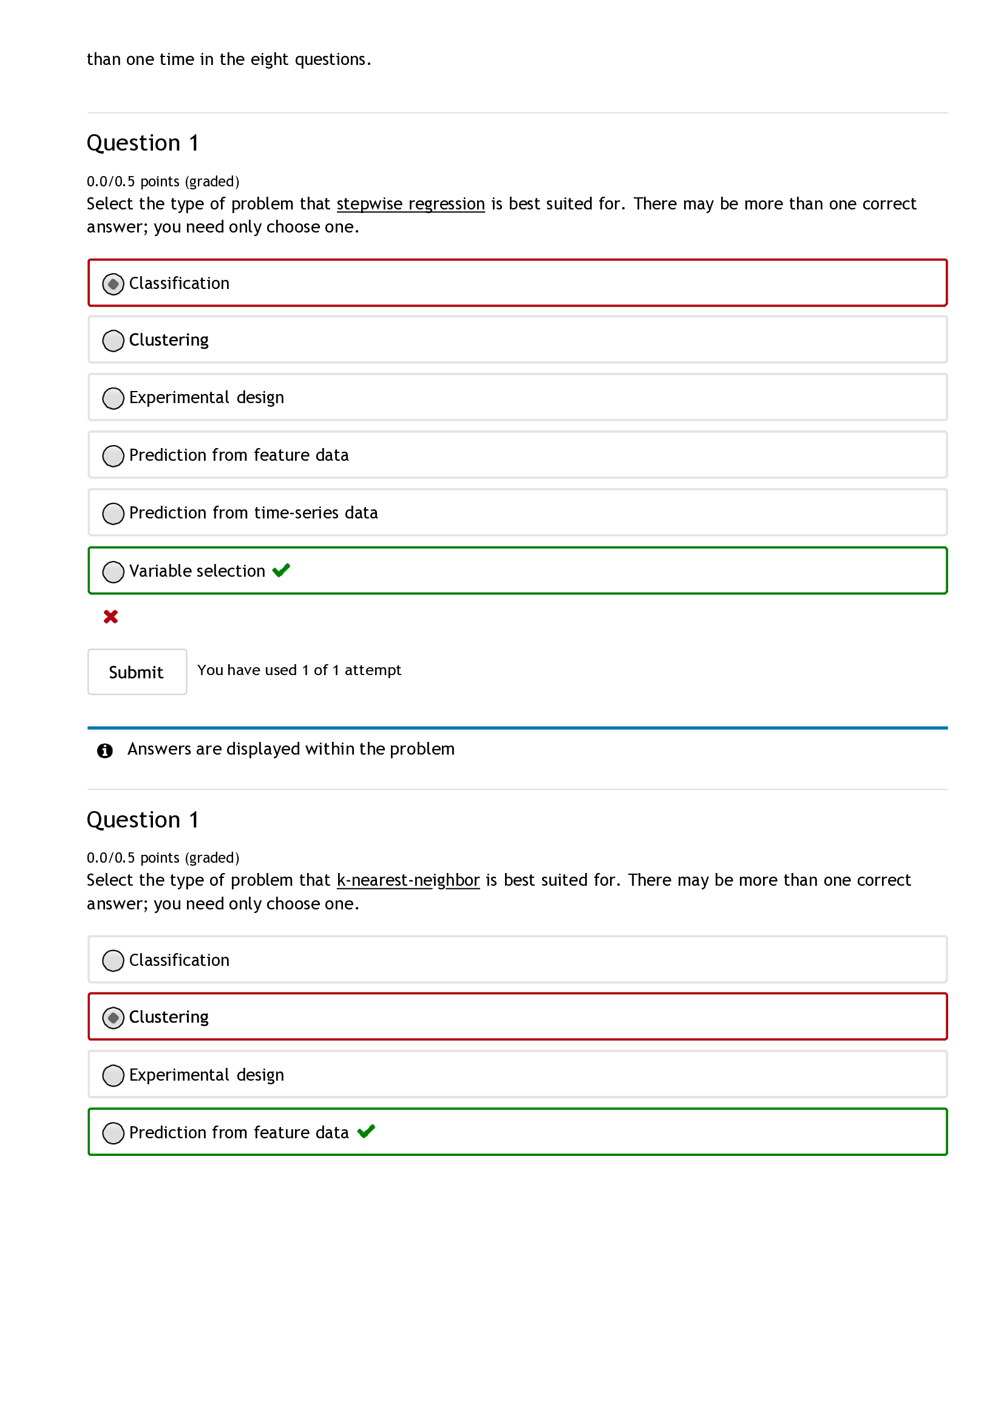Select Prediction from feature data for k-nearest-neighbor
Viewport: 1004px width, 1420px height.
point(113,1133)
